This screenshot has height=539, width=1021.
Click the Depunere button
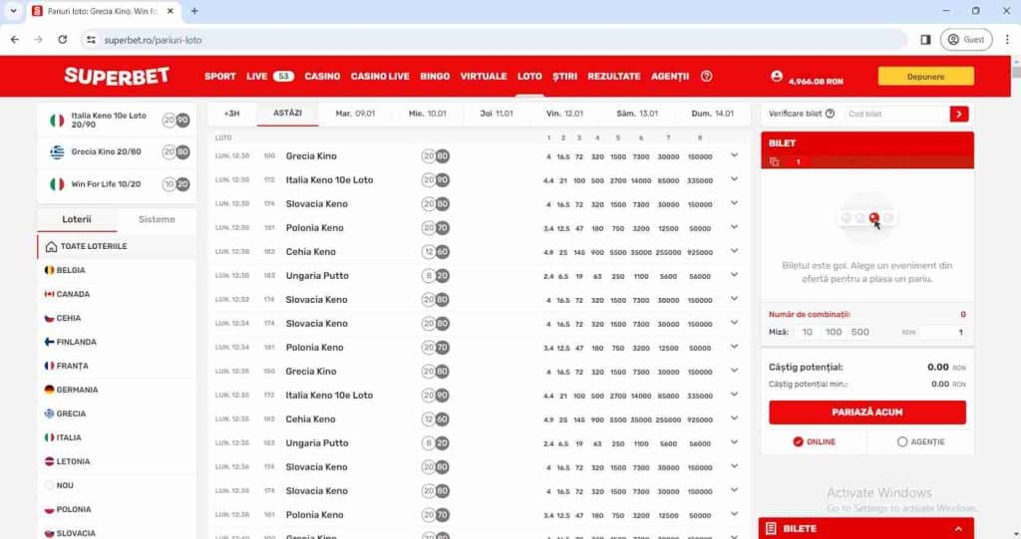pyautogui.click(x=926, y=76)
